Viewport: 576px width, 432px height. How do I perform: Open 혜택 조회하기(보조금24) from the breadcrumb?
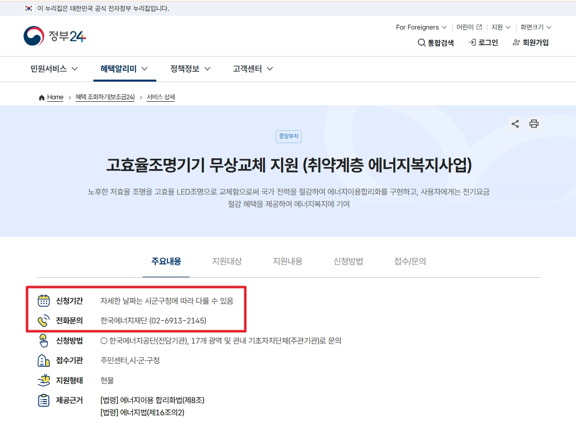coord(105,97)
